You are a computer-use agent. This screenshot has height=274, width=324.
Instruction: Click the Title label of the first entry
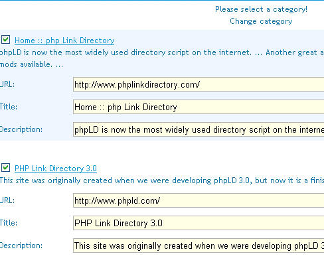9,107
